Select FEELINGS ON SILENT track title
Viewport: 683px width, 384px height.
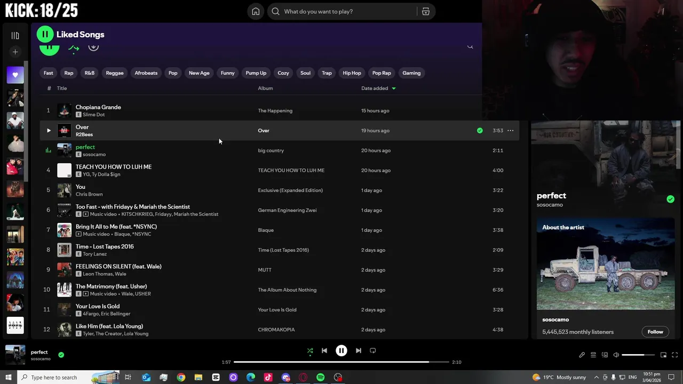click(x=118, y=267)
